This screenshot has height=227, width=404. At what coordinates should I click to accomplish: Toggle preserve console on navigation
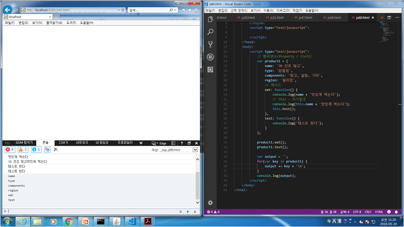coord(47,149)
